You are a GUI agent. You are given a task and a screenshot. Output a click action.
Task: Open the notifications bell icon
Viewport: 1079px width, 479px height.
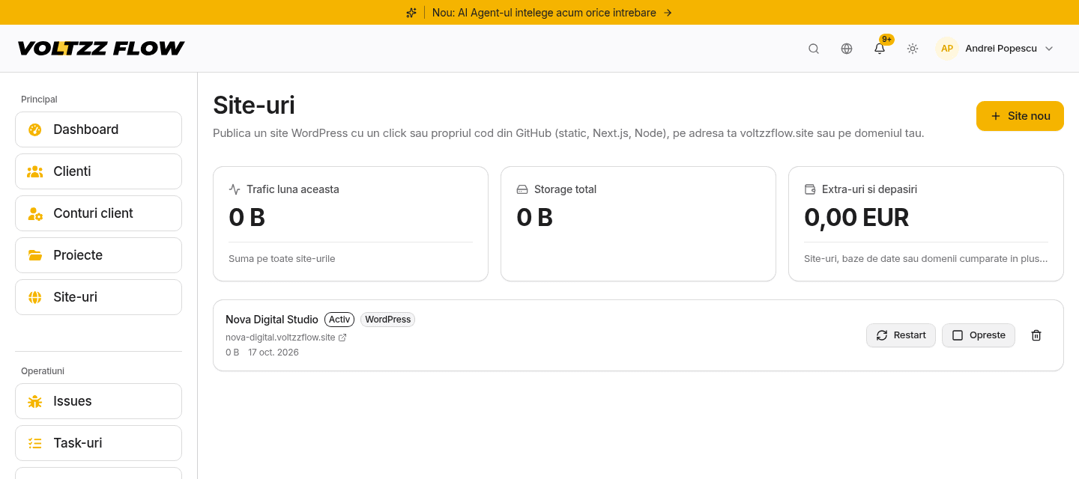[x=880, y=49]
